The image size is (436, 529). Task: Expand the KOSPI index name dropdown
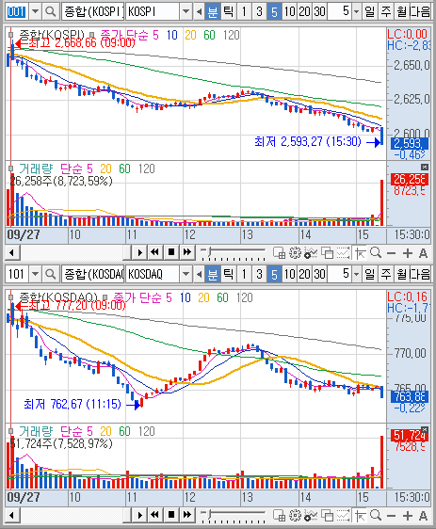[186, 12]
